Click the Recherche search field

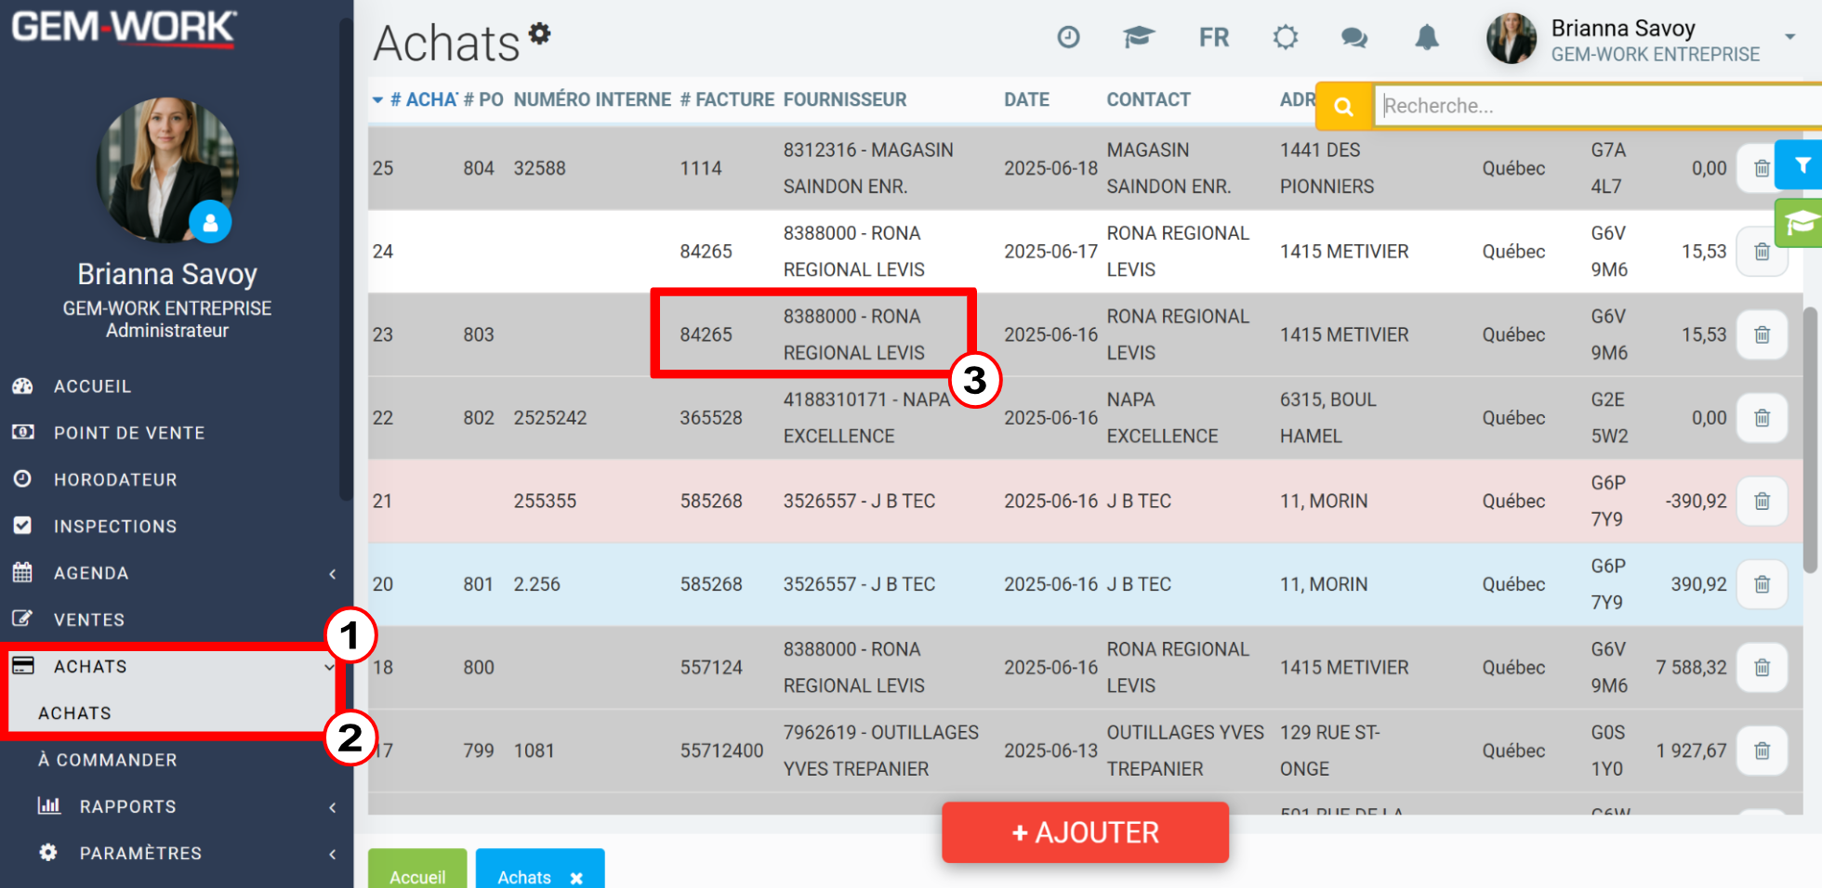tap(1599, 106)
